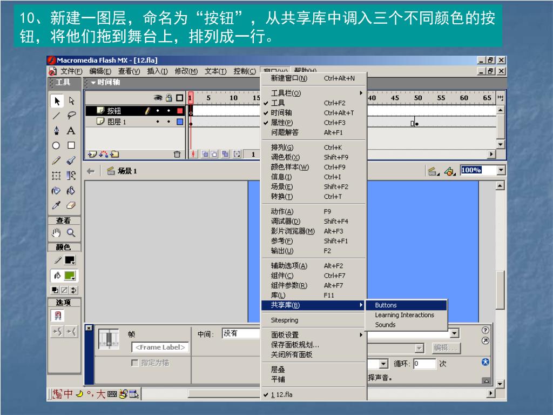Viewport: 553px width, 415px height.
Task: Select the Fill Transform tool
Action: [x=71, y=176]
